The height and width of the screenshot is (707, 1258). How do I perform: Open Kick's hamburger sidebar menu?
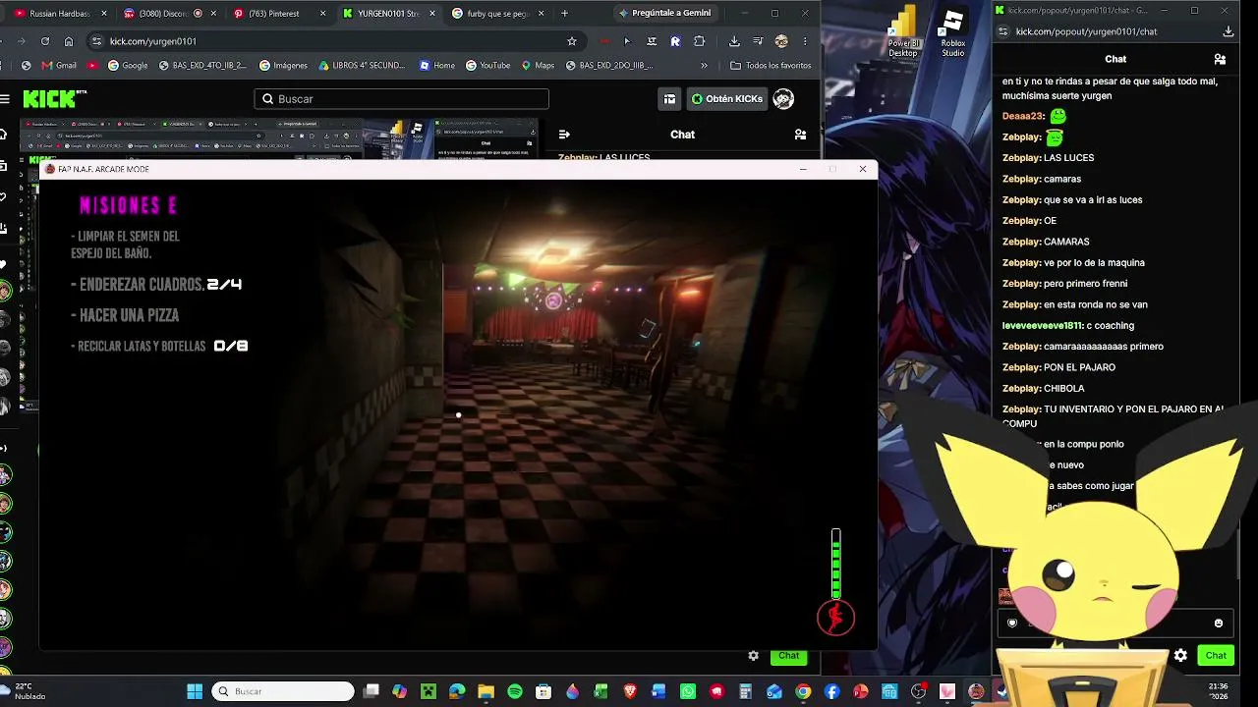(x=5, y=99)
